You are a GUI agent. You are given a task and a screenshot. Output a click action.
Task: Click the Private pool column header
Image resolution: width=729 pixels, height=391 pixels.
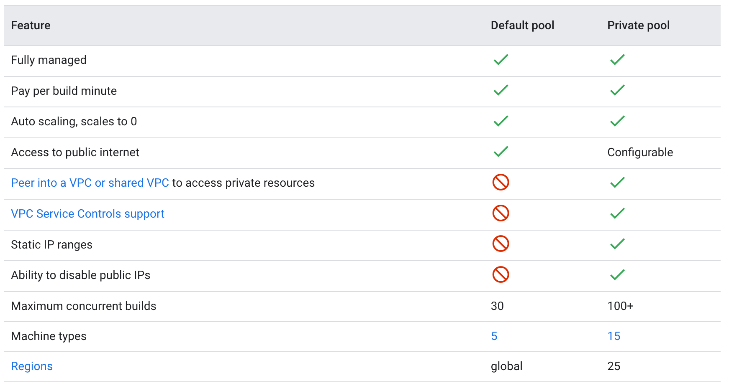638,25
